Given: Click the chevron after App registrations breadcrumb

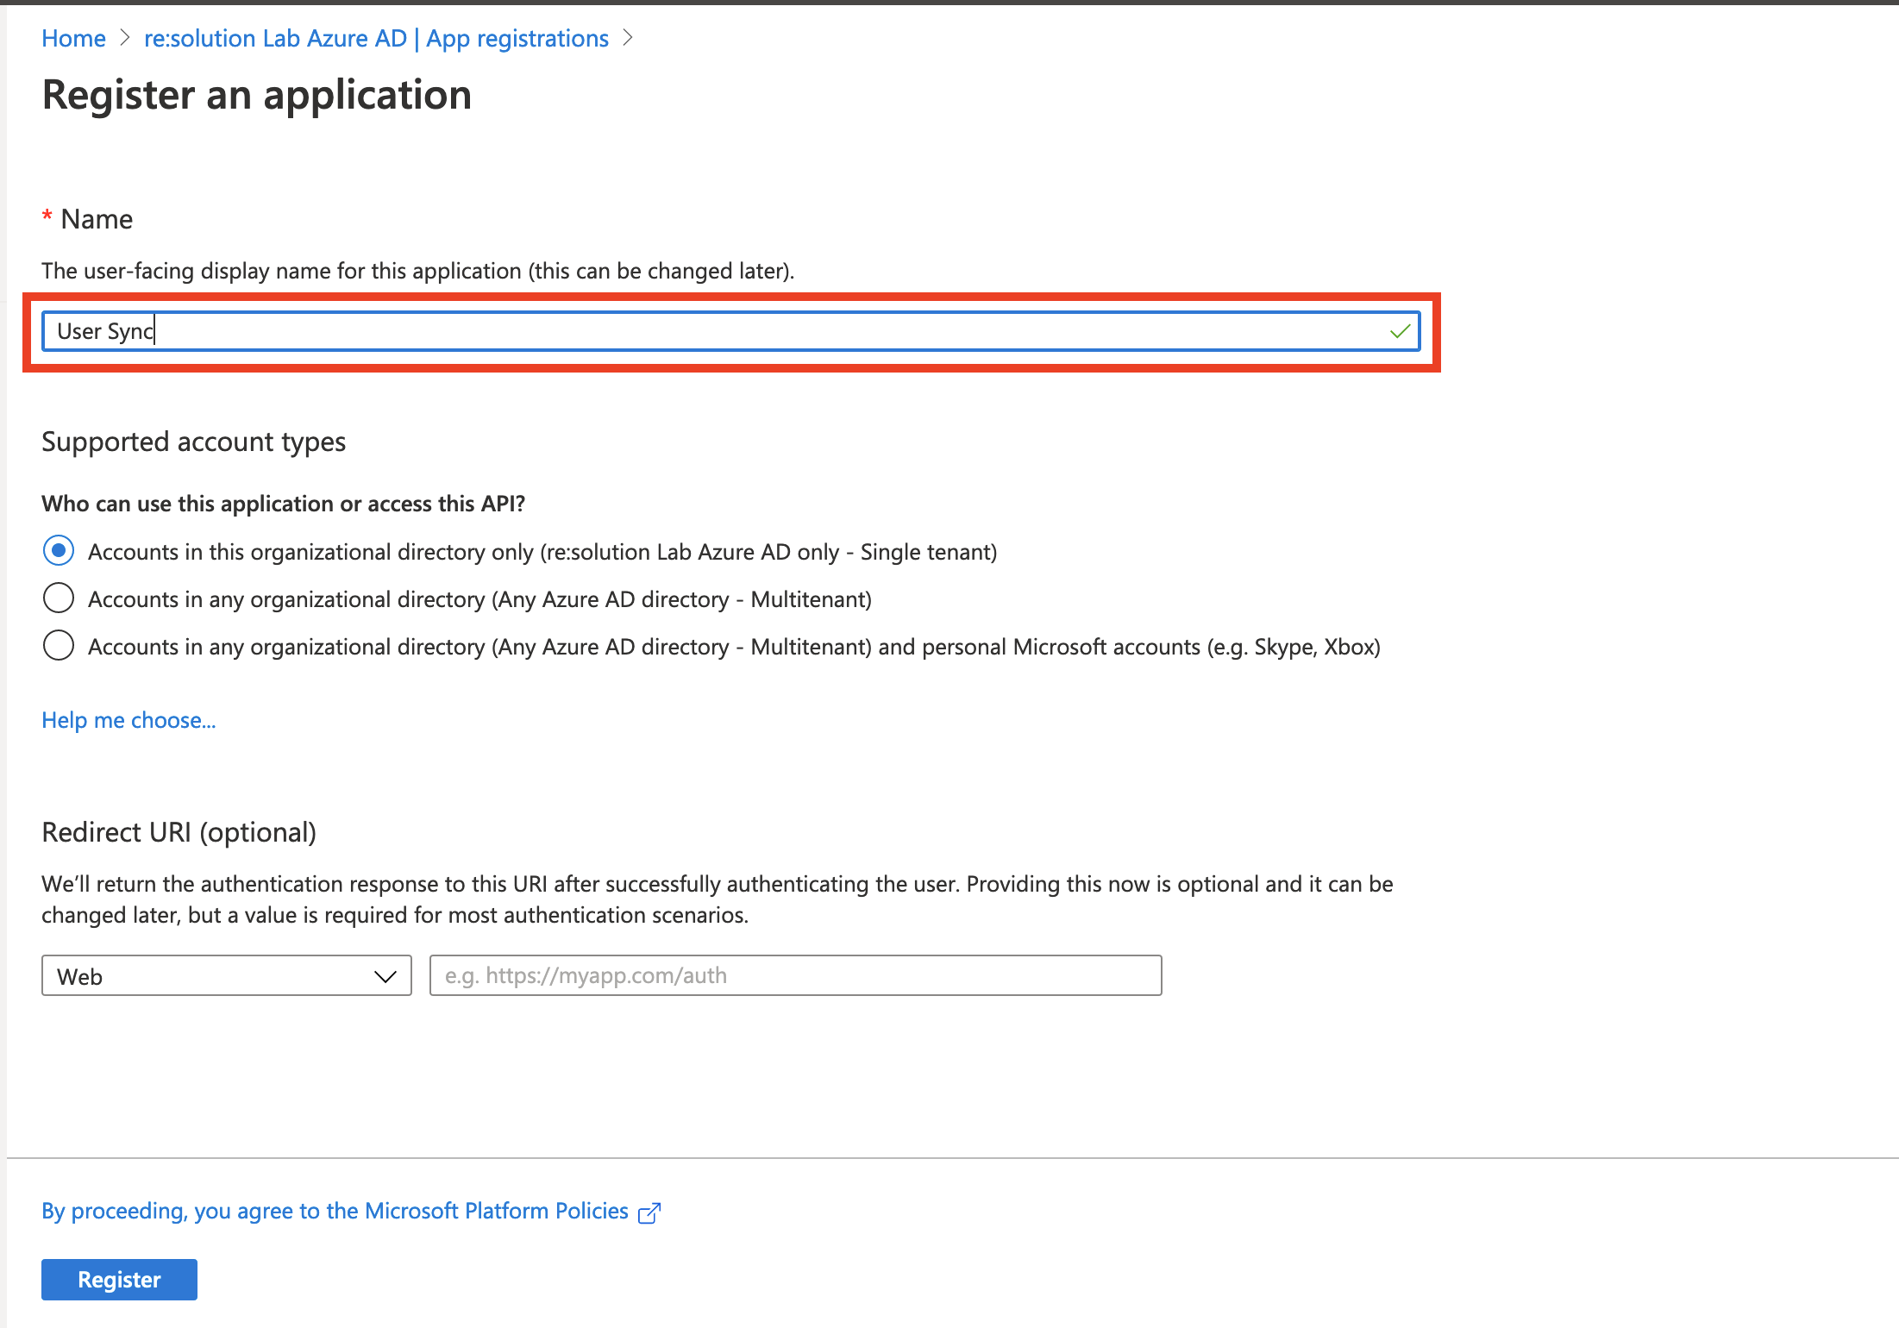Looking at the screenshot, I should pyautogui.click(x=628, y=39).
